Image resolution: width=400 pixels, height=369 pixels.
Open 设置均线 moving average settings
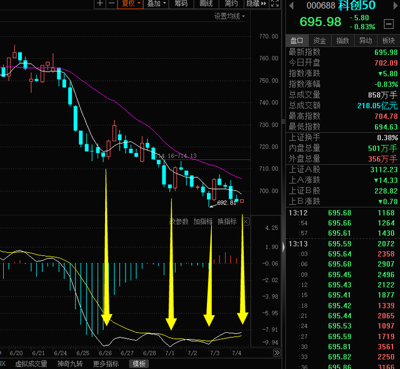click(x=229, y=17)
